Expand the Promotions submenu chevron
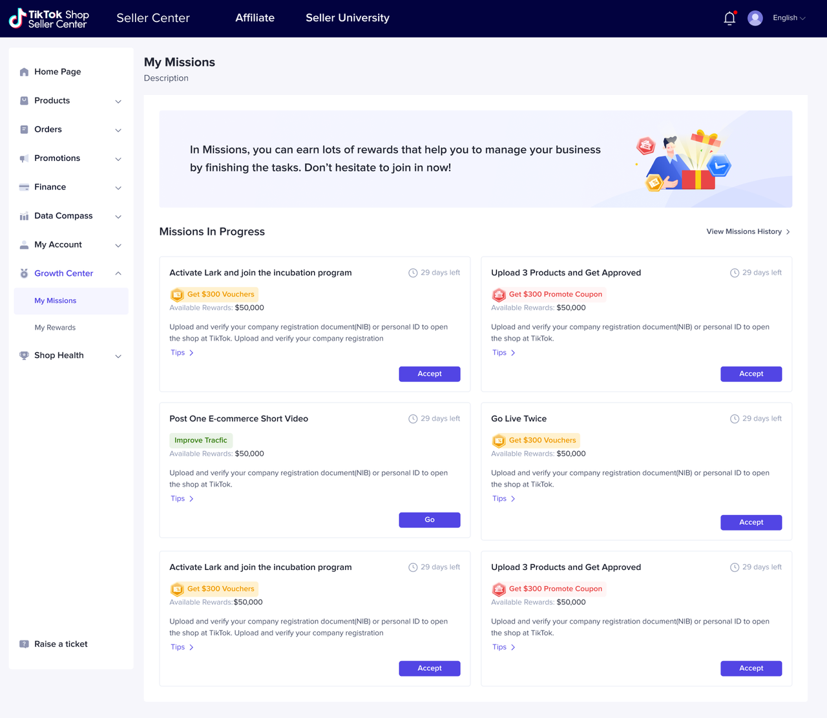Image resolution: width=827 pixels, height=718 pixels. click(x=118, y=159)
